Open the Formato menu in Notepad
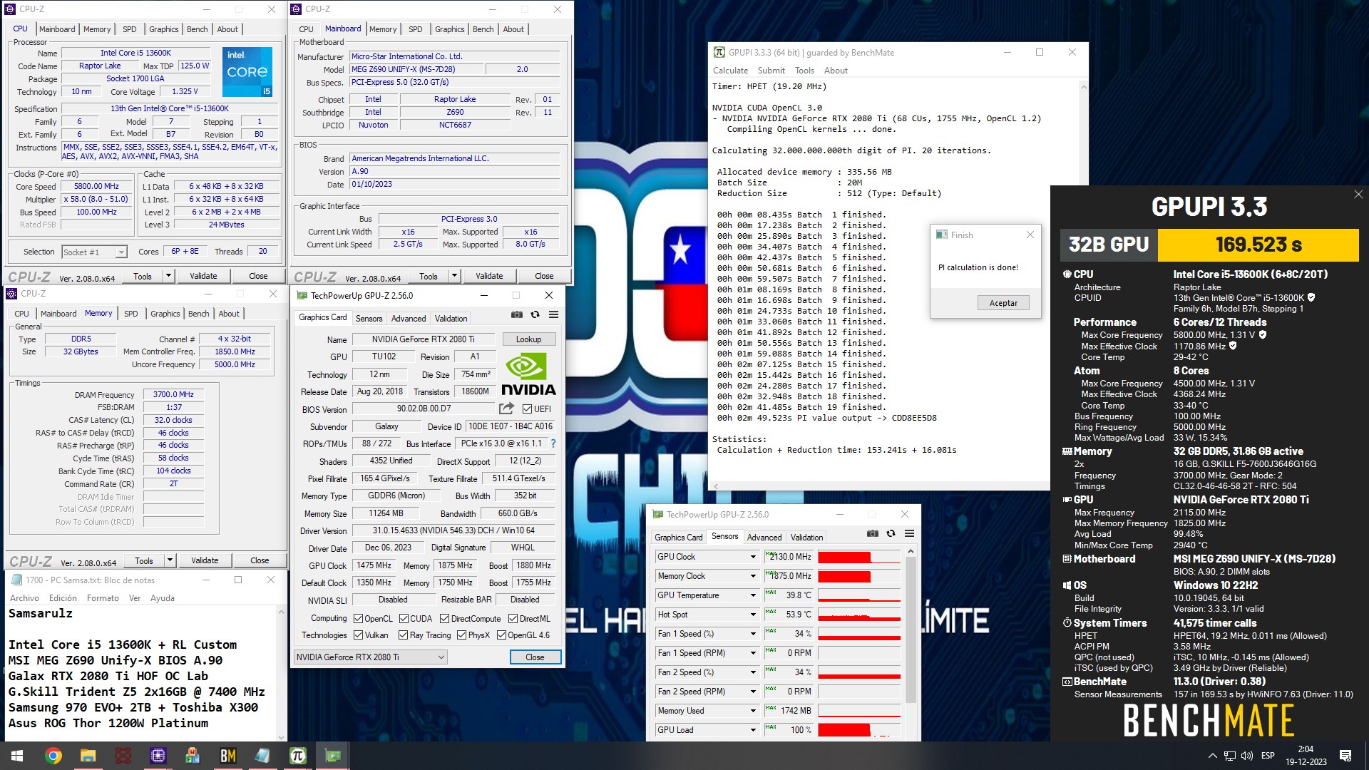Viewport: 1369px width, 770px height. point(103,598)
